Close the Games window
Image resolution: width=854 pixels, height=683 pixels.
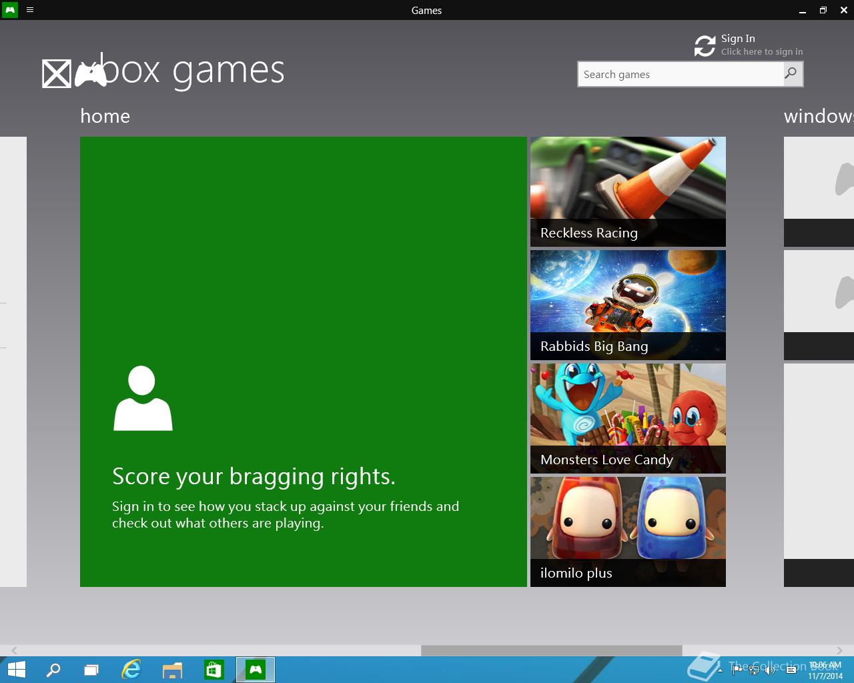(843, 10)
